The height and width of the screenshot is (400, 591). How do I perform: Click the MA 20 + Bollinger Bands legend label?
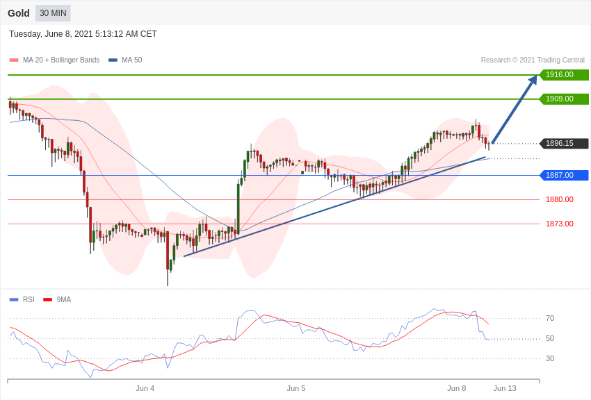(61, 60)
